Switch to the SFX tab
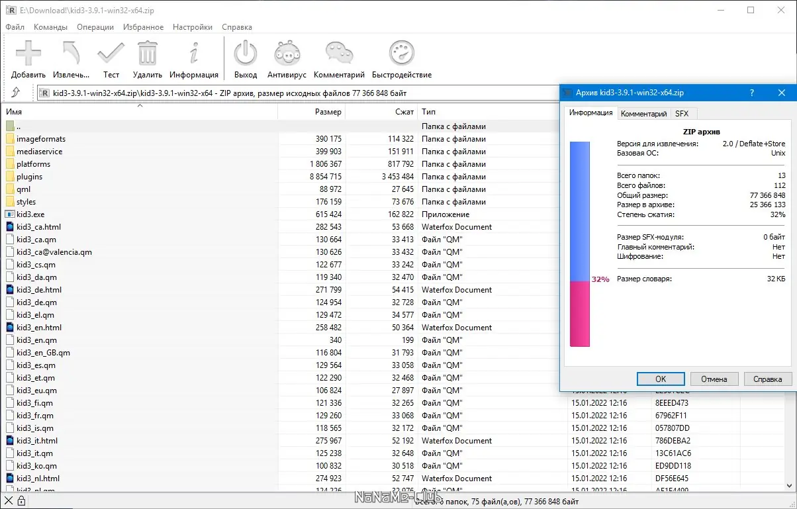The image size is (797, 509). (x=682, y=114)
